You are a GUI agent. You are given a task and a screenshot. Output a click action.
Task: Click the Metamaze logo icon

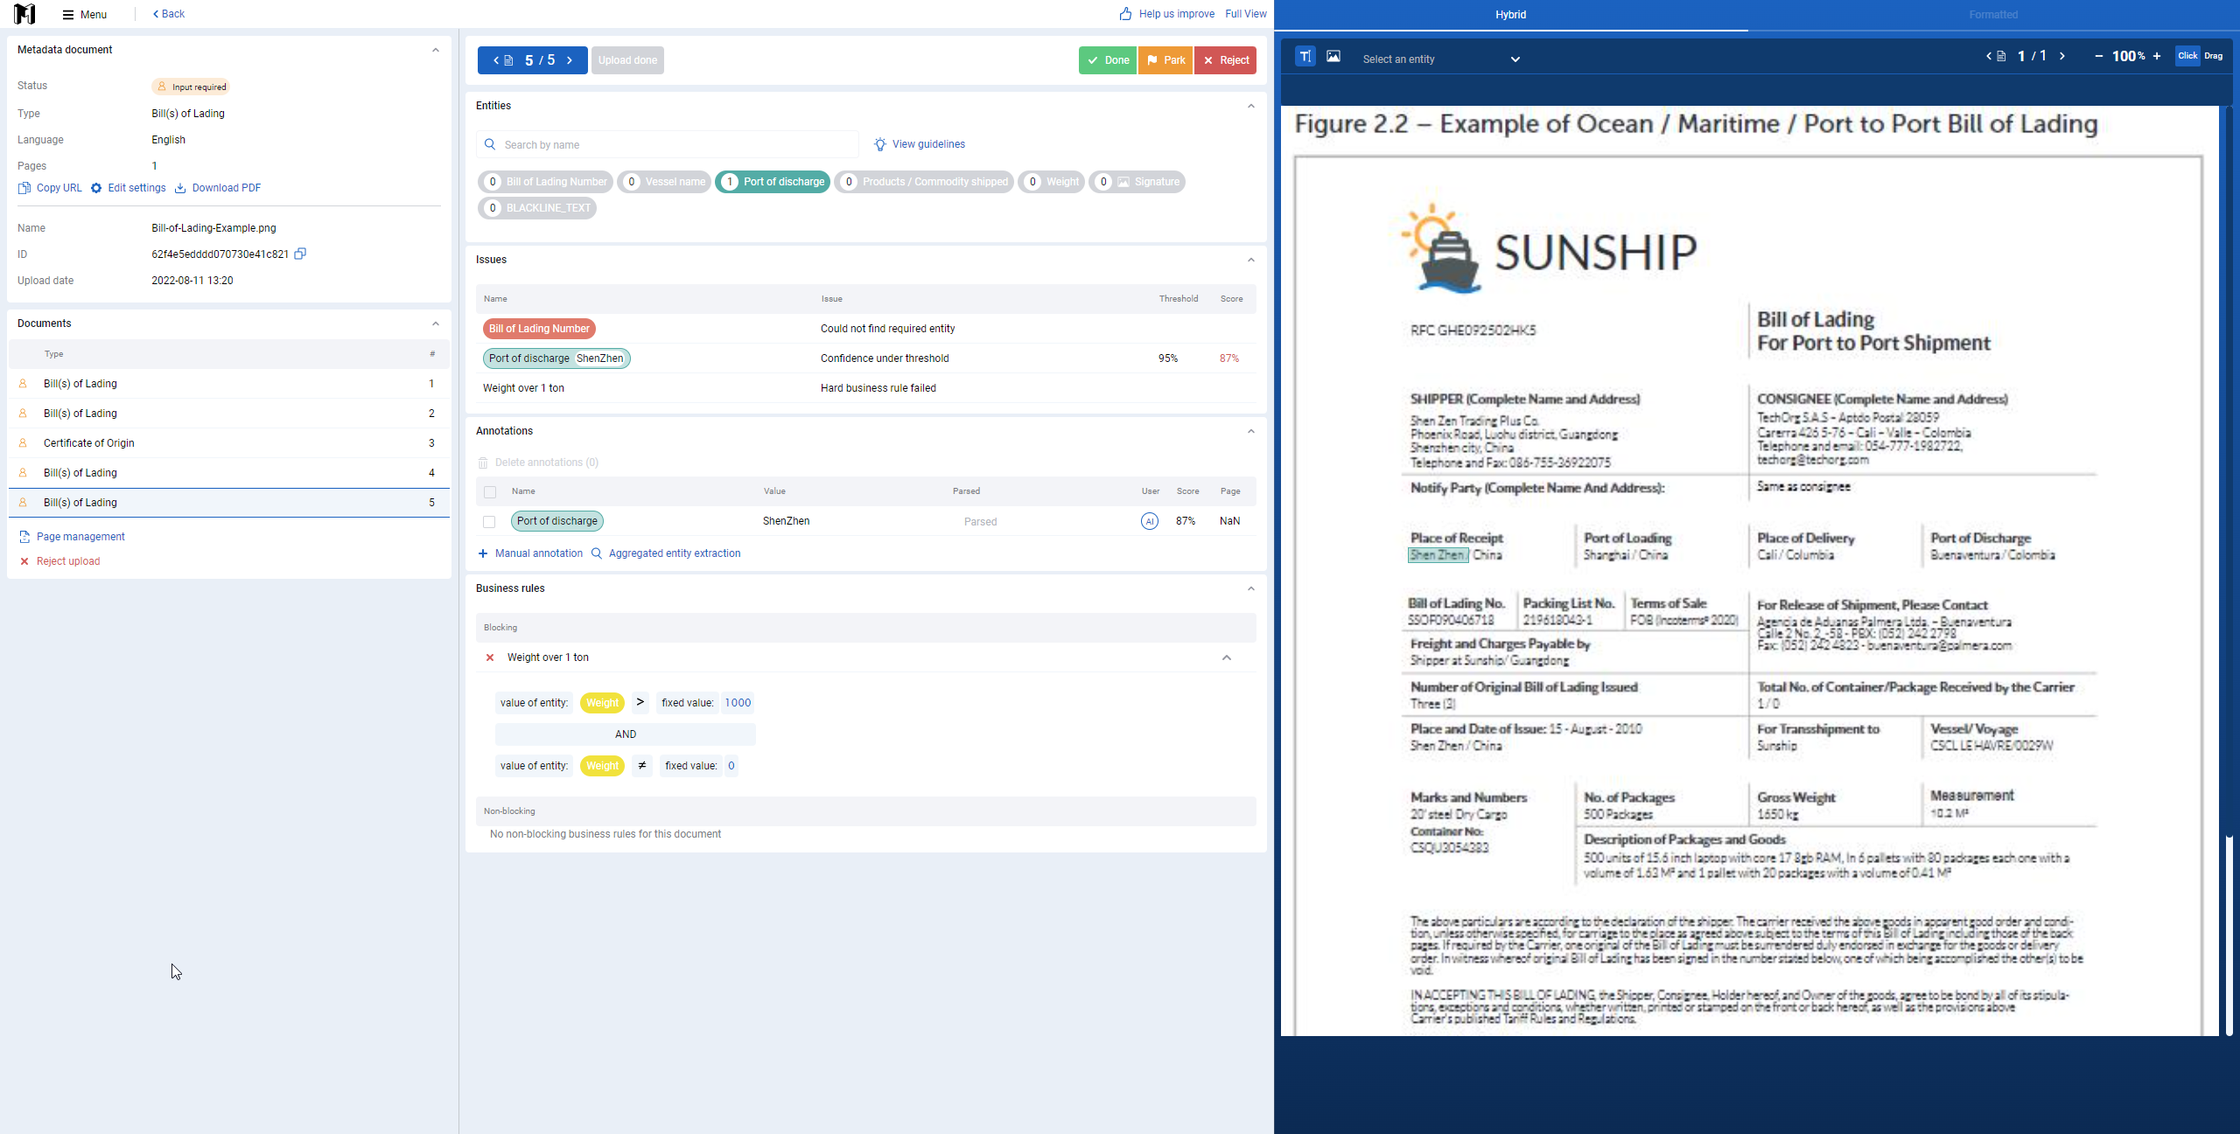(24, 14)
